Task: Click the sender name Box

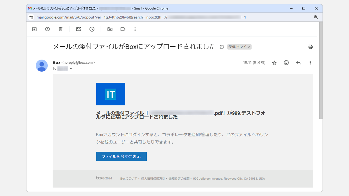Action: (56, 62)
